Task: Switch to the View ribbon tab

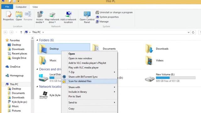Action: coord(35,7)
